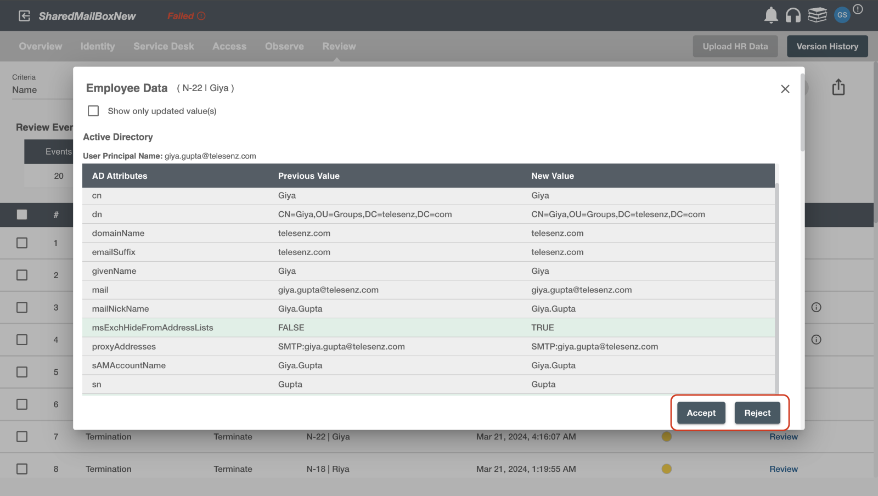
Task: Reject the employee data changes
Action: pyautogui.click(x=757, y=413)
